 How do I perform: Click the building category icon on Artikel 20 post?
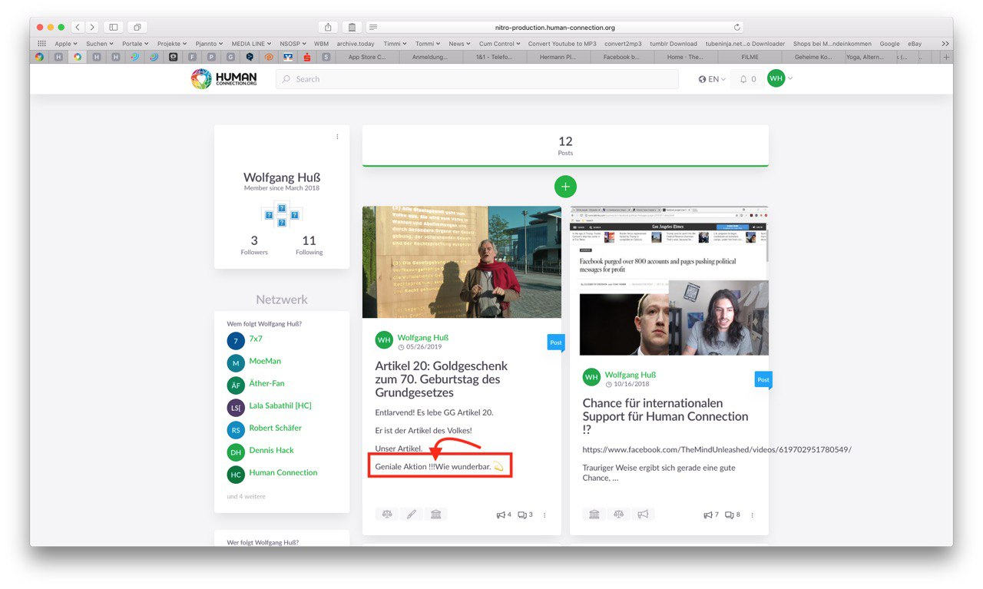pos(436,514)
